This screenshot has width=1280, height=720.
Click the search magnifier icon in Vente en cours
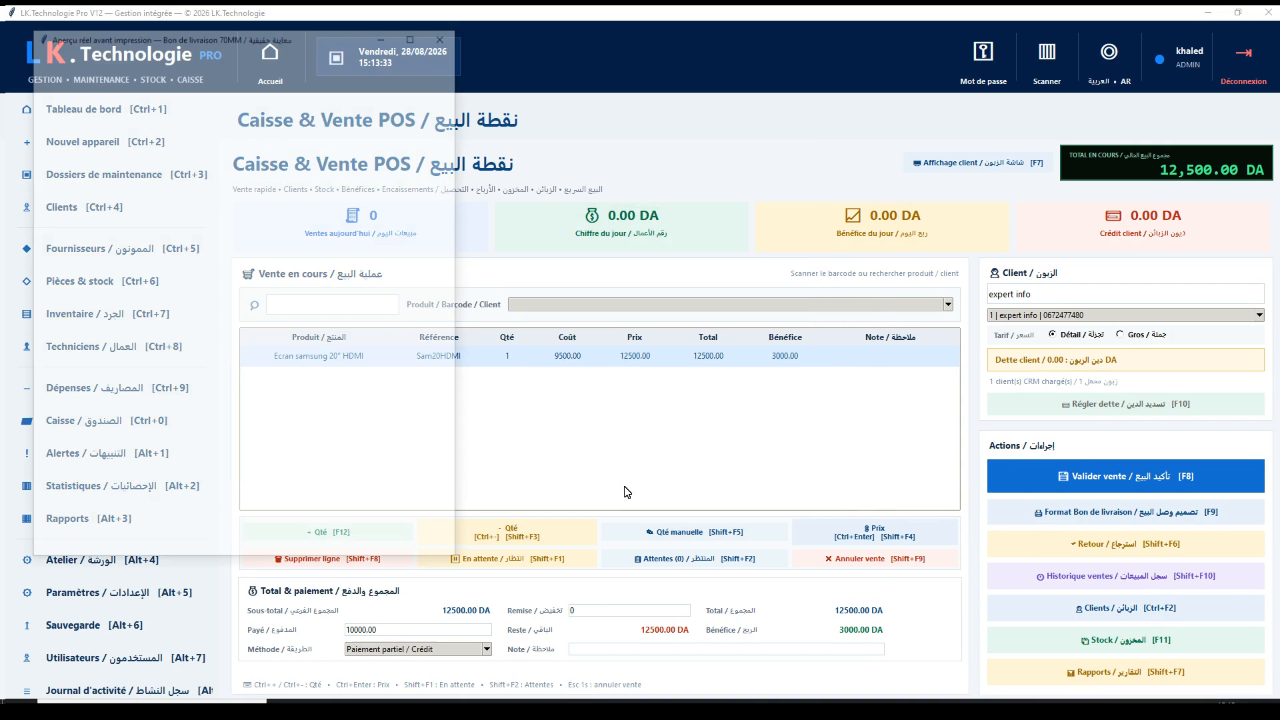(x=254, y=305)
